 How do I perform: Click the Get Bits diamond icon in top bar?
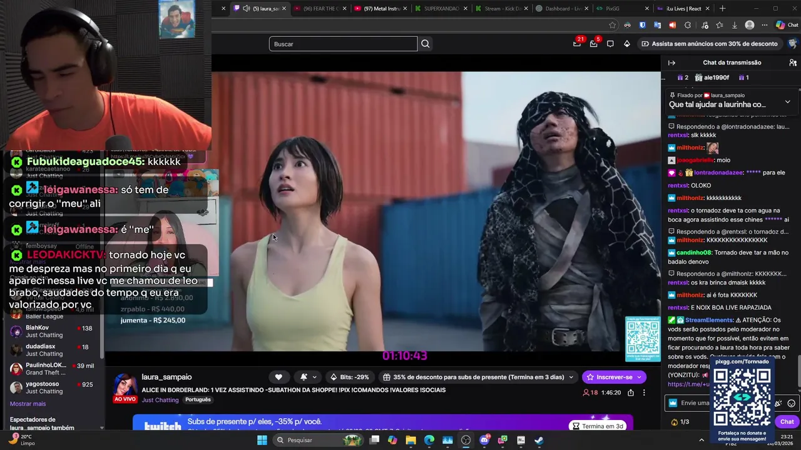pos(627,44)
